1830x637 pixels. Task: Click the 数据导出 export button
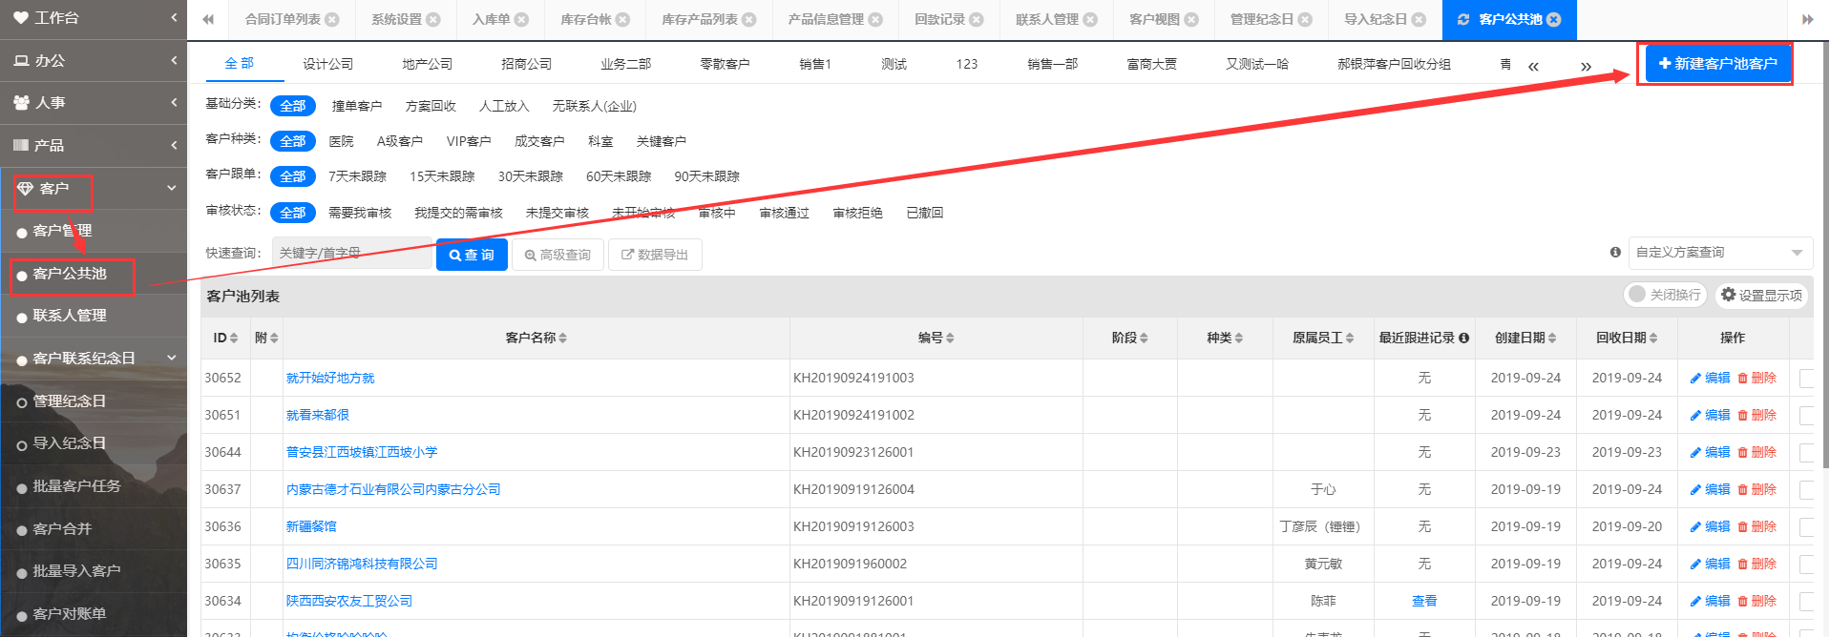(655, 255)
